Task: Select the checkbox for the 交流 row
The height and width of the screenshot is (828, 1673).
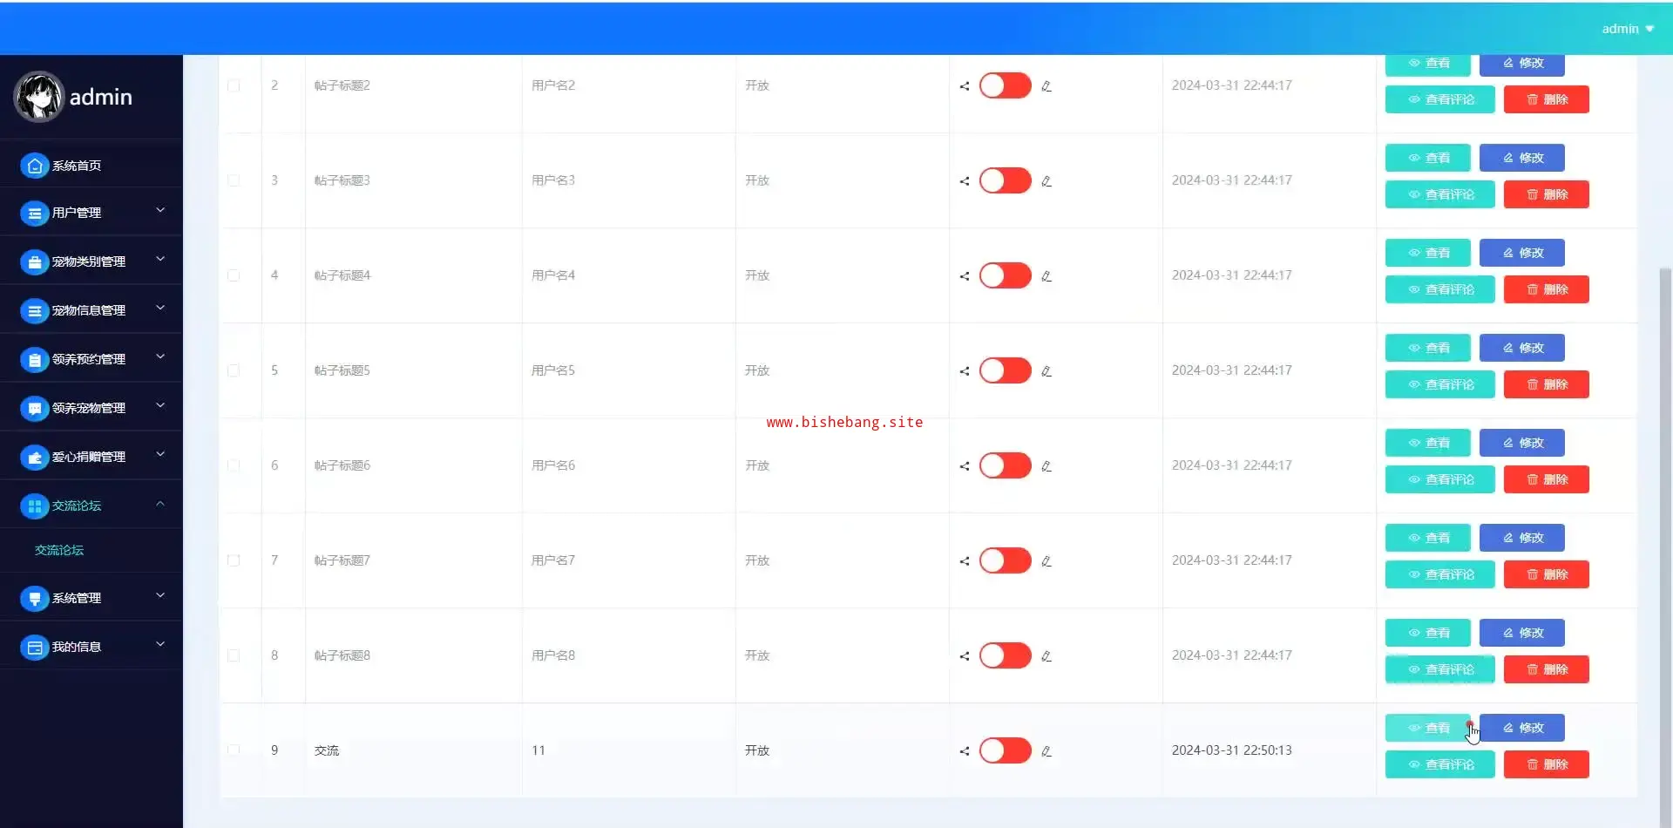Action: (x=234, y=750)
